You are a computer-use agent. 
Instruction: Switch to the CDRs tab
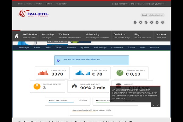click(48, 47)
